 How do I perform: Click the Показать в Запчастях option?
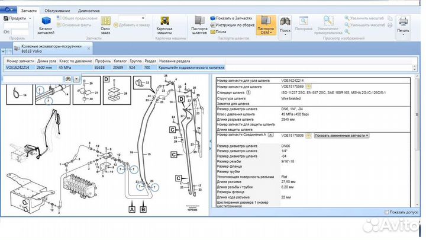pos(232,18)
